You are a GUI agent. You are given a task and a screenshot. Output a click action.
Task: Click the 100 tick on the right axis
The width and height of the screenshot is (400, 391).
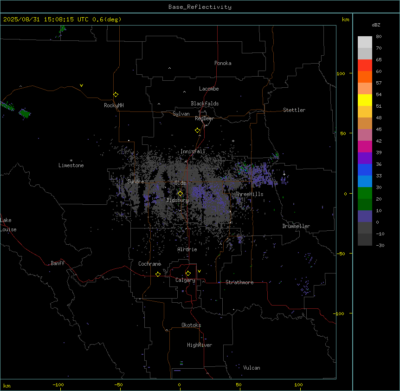coord(341,73)
